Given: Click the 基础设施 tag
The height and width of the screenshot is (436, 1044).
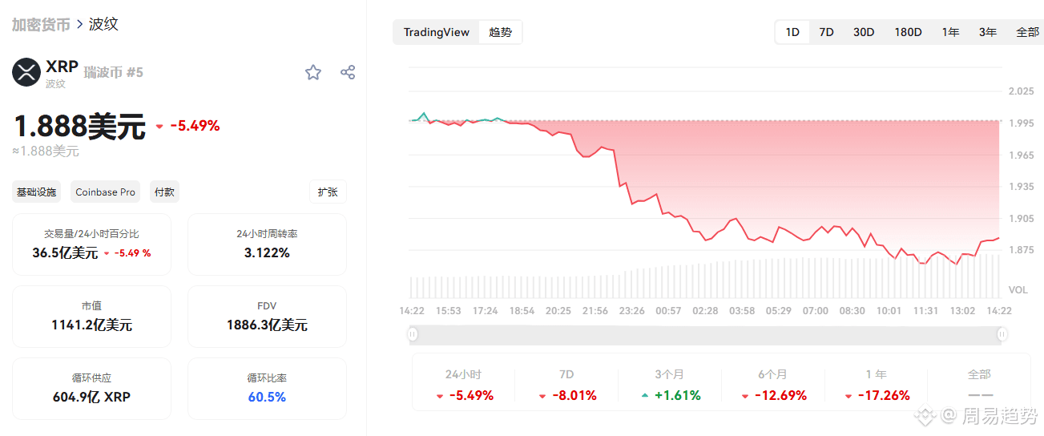Looking at the screenshot, I should click(x=37, y=192).
